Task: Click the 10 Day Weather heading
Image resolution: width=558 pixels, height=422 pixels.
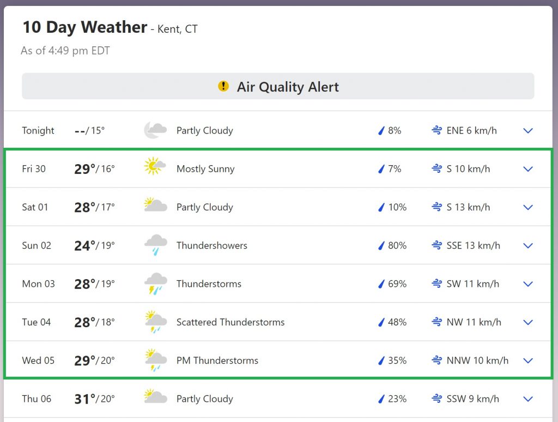Action: point(85,27)
